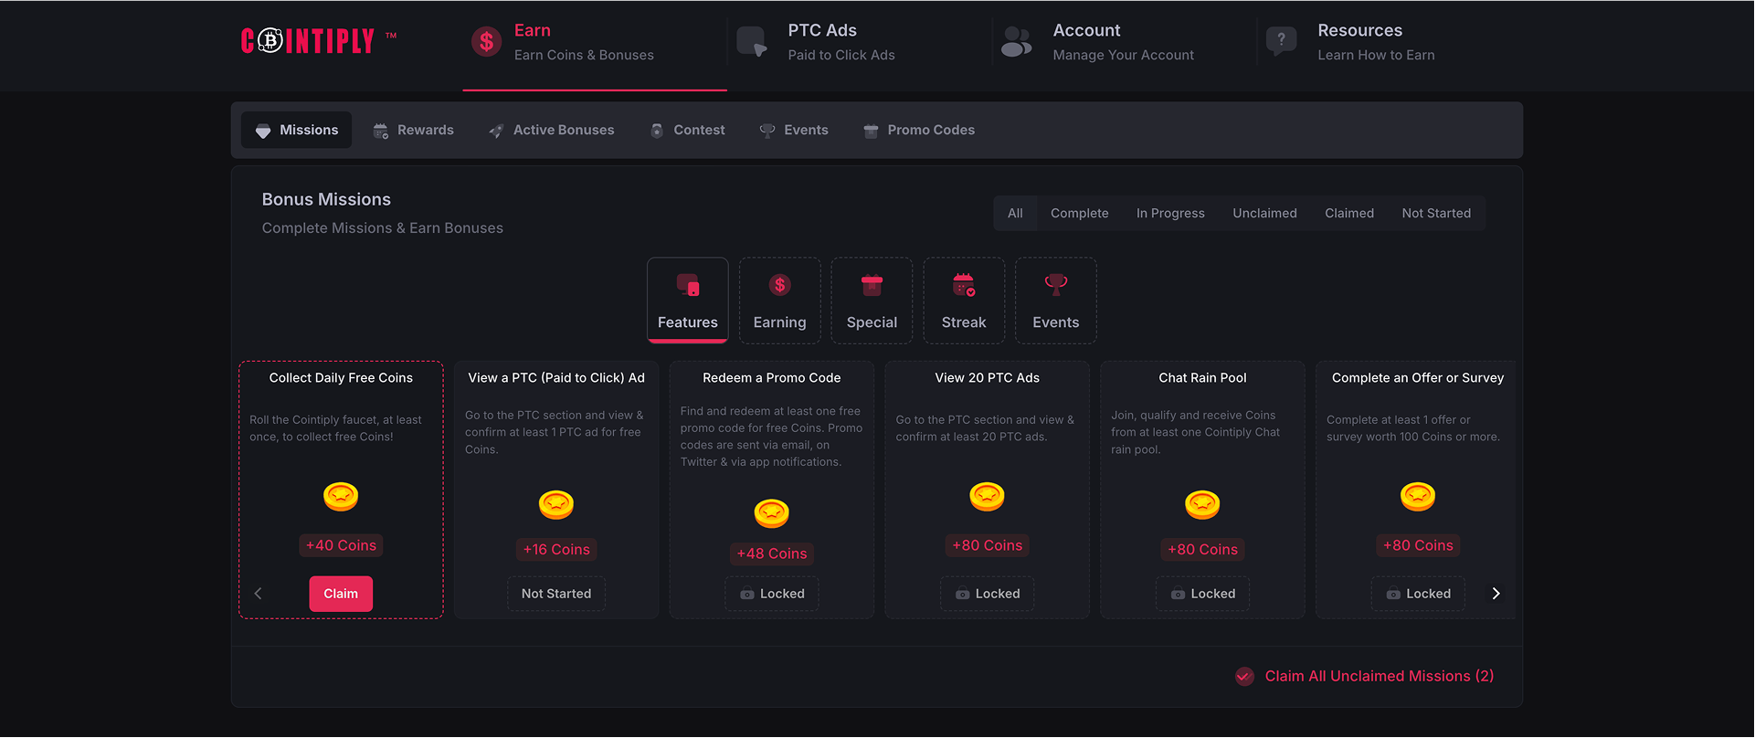1755x738 pixels.
Task: Open the Resources question mark icon
Action: point(1281,41)
